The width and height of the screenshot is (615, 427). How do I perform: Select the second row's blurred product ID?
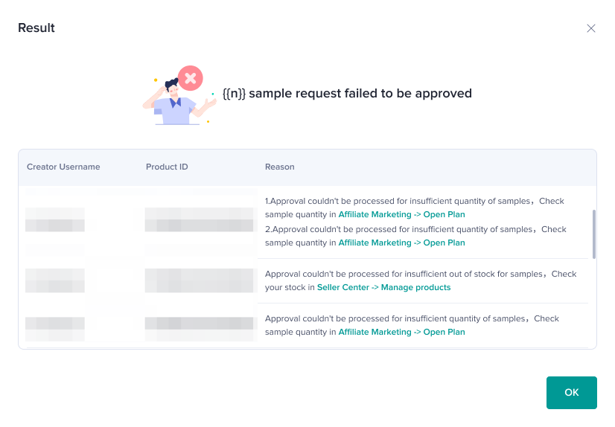pyautogui.click(x=200, y=280)
